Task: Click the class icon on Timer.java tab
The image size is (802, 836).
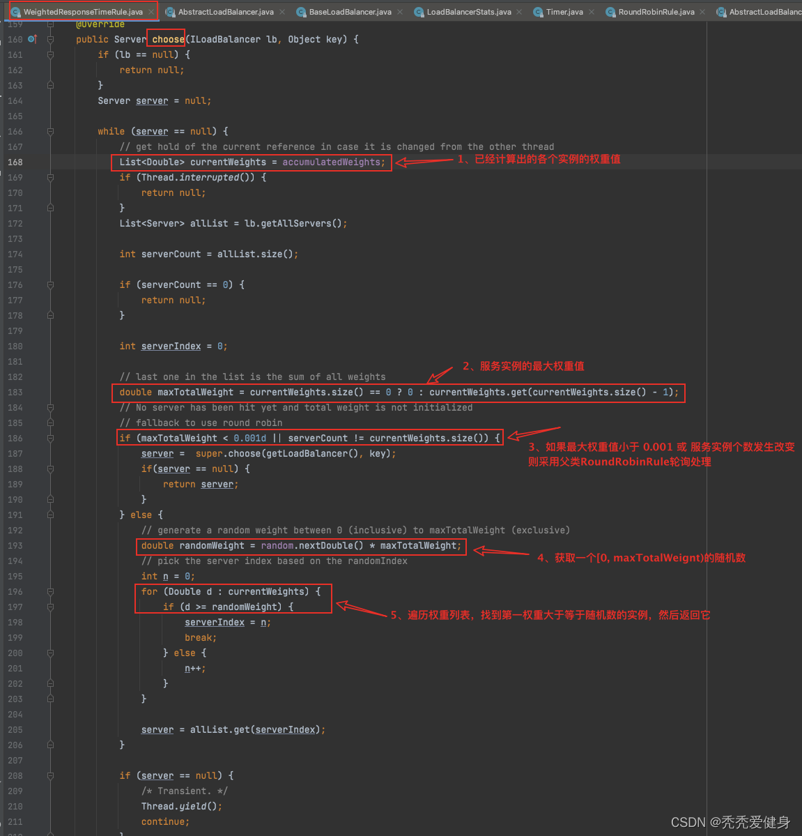Action: point(539,12)
